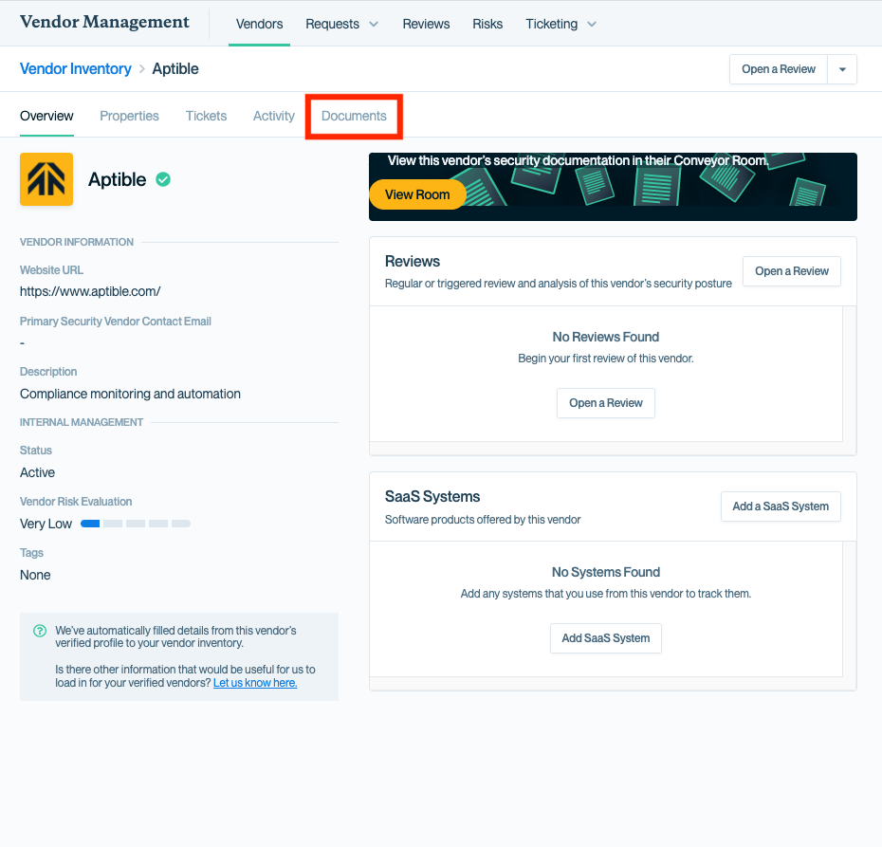Click the breadcrumb chevron after Vendor Inventory
882x847 pixels.
click(141, 68)
